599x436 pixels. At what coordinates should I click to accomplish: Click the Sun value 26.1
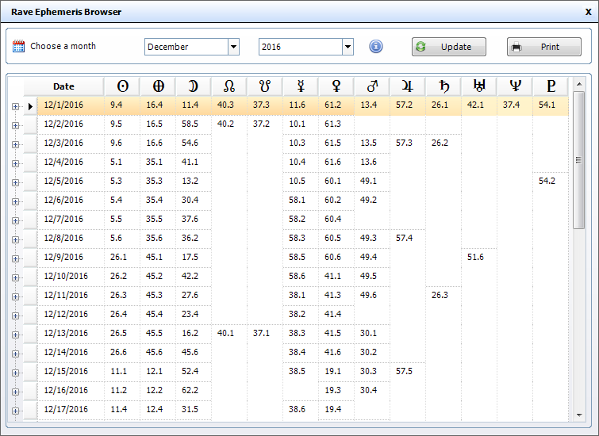click(118, 257)
